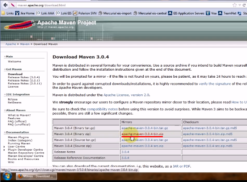247x182 pixels.
Task: Open Release Reference Documentation 3.0.4 link
Action: [125, 158]
